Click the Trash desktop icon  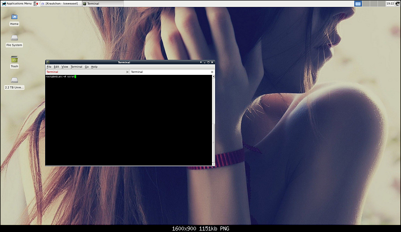[14, 60]
